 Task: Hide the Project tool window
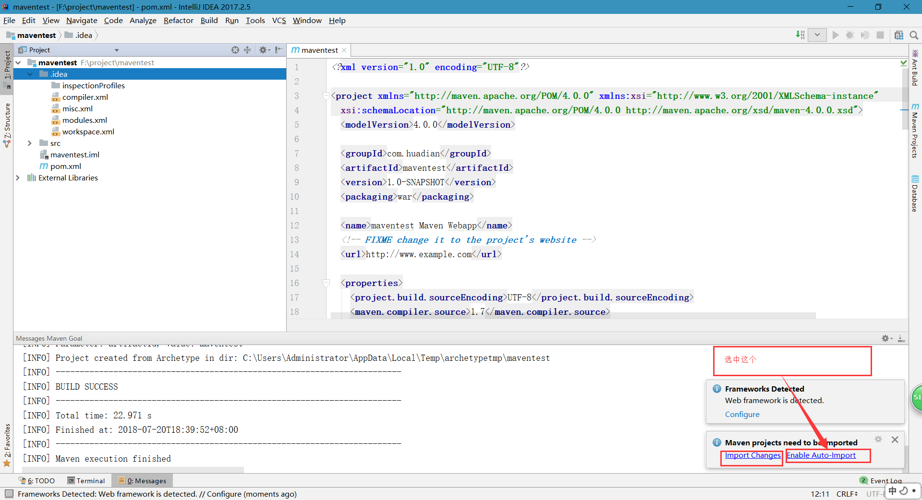[x=279, y=50]
